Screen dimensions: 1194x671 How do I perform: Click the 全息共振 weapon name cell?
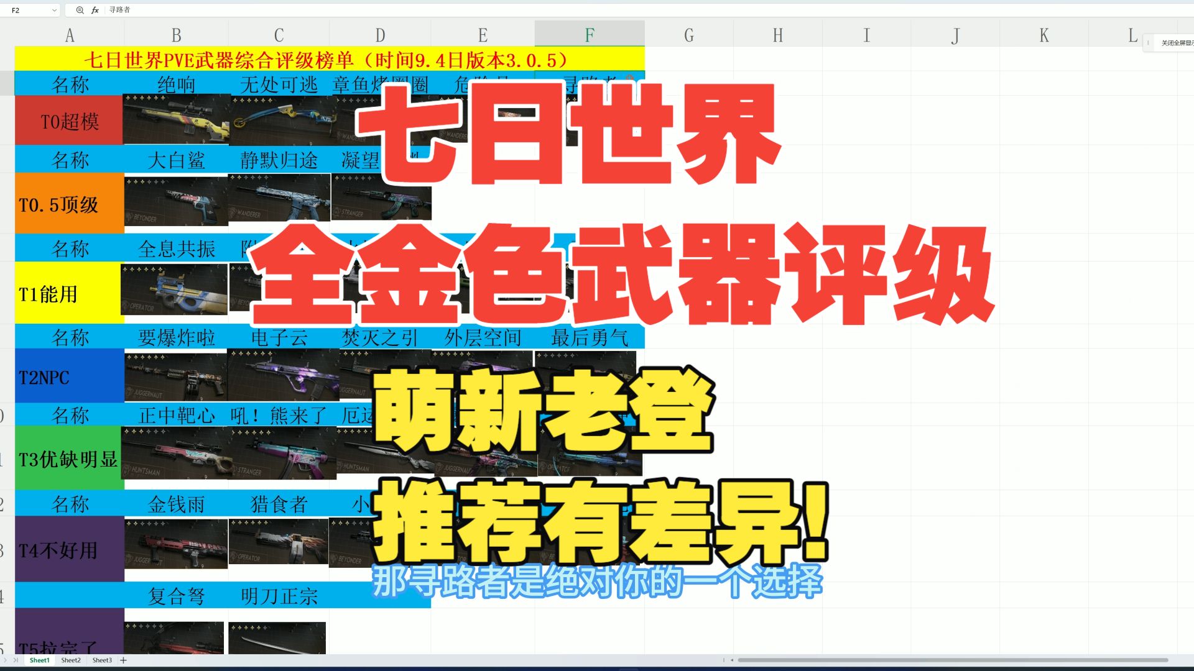[176, 249]
